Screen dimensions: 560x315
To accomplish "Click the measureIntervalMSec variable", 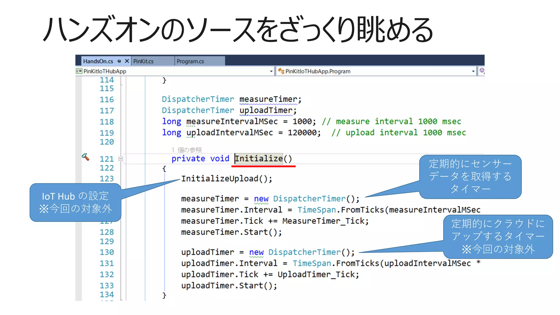I will pyautogui.click(x=232, y=121).
